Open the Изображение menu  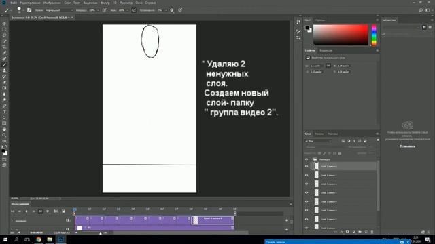pos(52,3)
